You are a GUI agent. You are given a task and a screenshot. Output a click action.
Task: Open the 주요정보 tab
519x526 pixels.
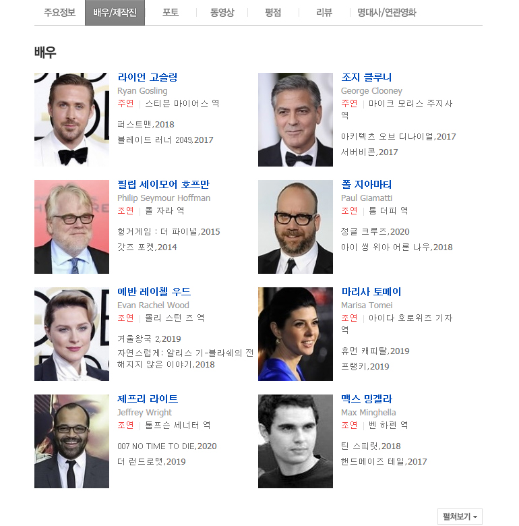(60, 12)
